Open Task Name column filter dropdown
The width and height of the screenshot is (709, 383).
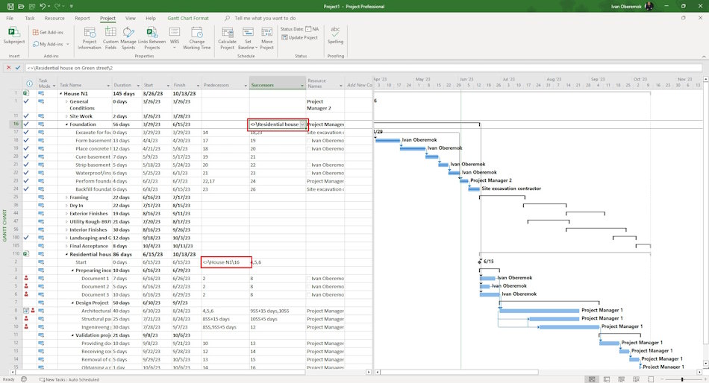pos(108,86)
